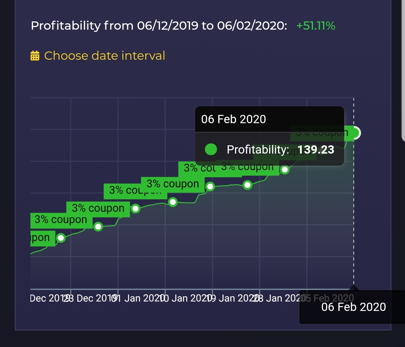
Task: Click the calendar icon beside Choose date interval
Action: point(35,56)
